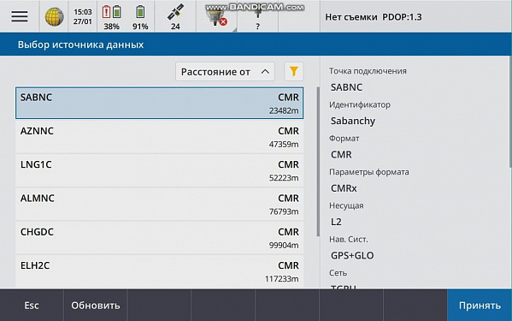Click the Нав. Сист. value GPS+GLO

click(x=352, y=256)
